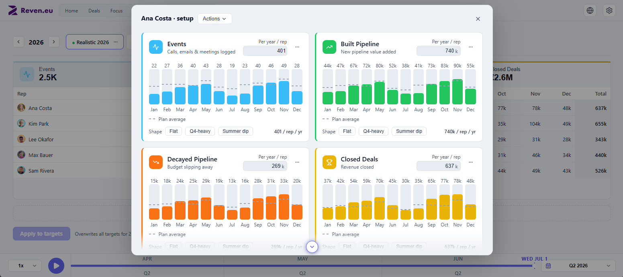623x277 pixels.
Task: Click Ana Costa avatar in rep list
Action: (21, 108)
